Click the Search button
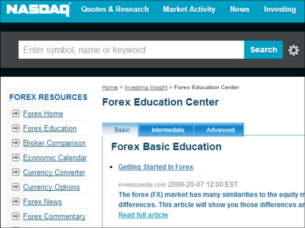The image size is (305, 228). [264, 50]
